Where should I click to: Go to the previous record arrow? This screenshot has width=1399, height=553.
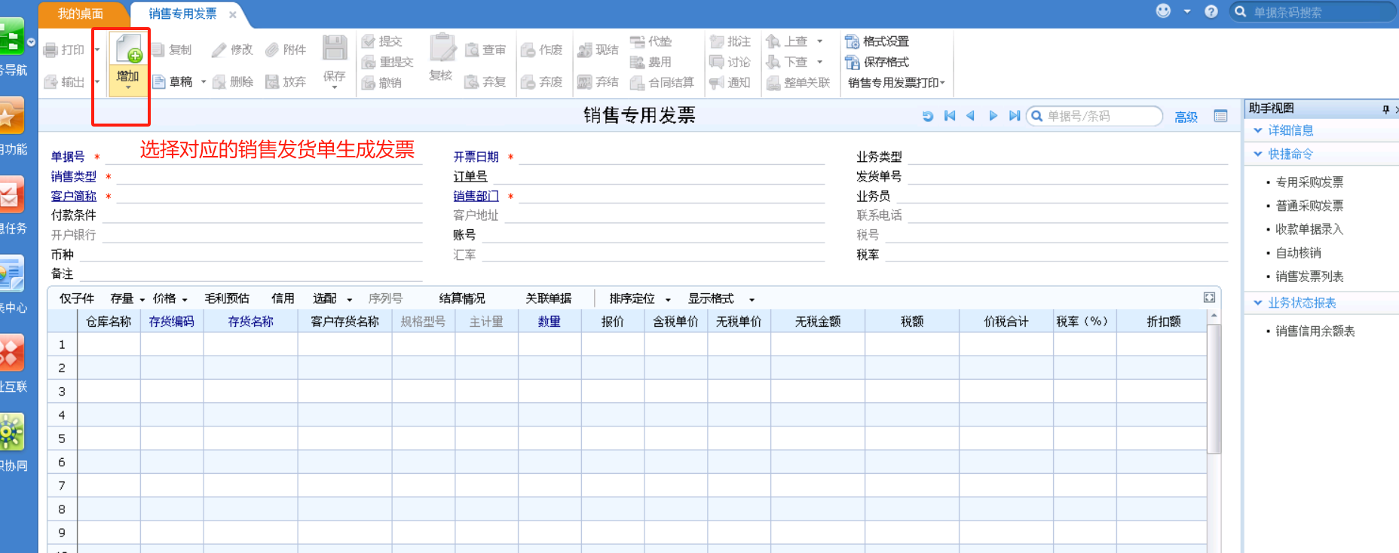click(x=971, y=116)
